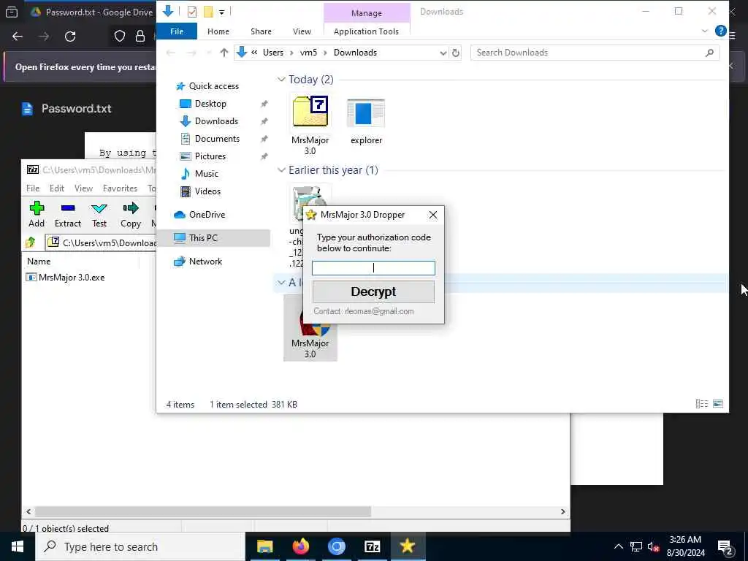Open the Home ribbon tab
Viewport: 748px width, 561px height.
click(x=218, y=31)
